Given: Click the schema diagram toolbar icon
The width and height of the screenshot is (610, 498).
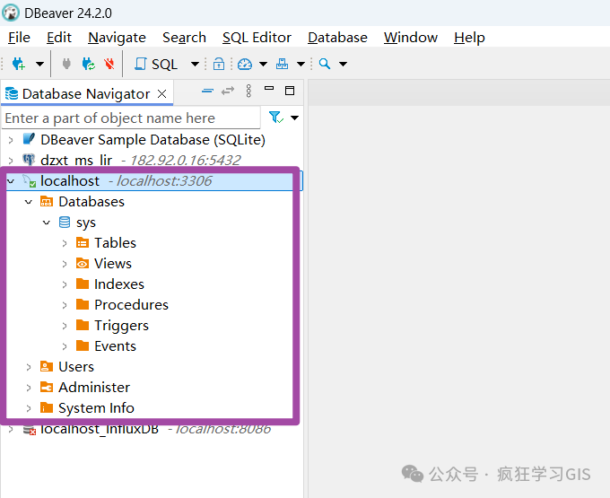Looking at the screenshot, I should (x=282, y=64).
